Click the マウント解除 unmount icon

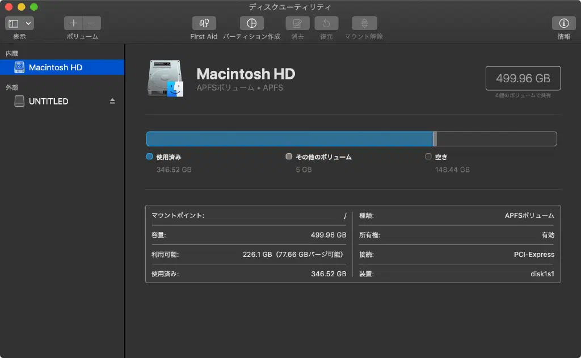point(364,23)
